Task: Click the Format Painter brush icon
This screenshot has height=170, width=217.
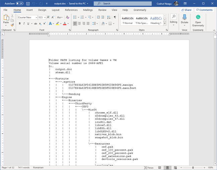Action: pyautogui.click(x=12, y=25)
